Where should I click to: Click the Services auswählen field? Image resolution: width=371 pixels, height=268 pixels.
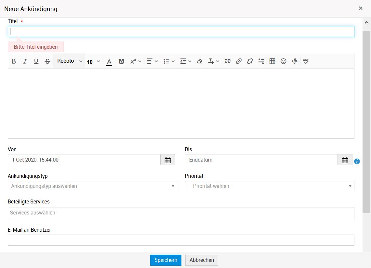[181, 213]
